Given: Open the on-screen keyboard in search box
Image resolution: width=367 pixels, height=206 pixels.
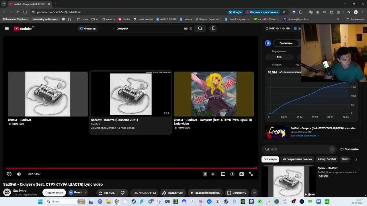Looking at the screenshot, I should [x=186, y=29].
